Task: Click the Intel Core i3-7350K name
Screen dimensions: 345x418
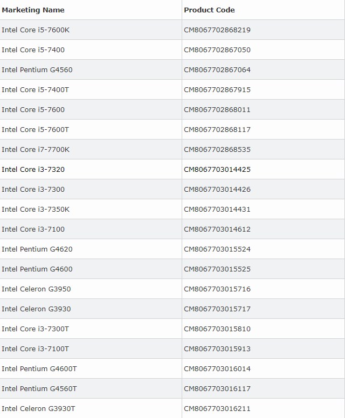Action: coord(36,210)
